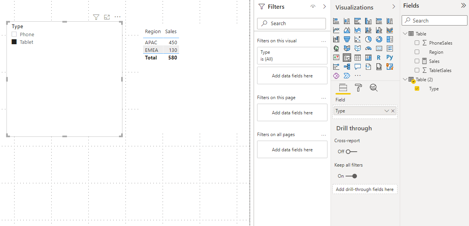Select the 100% stacked column chart visualization
The height and width of the screenshot is (226, 469).
click(390, 21)
